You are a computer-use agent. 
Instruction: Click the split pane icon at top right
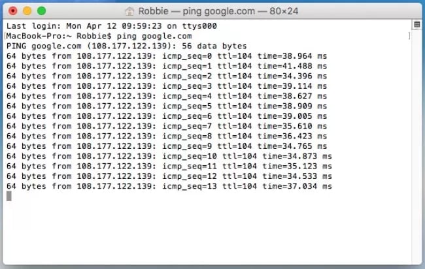(417, 25)
